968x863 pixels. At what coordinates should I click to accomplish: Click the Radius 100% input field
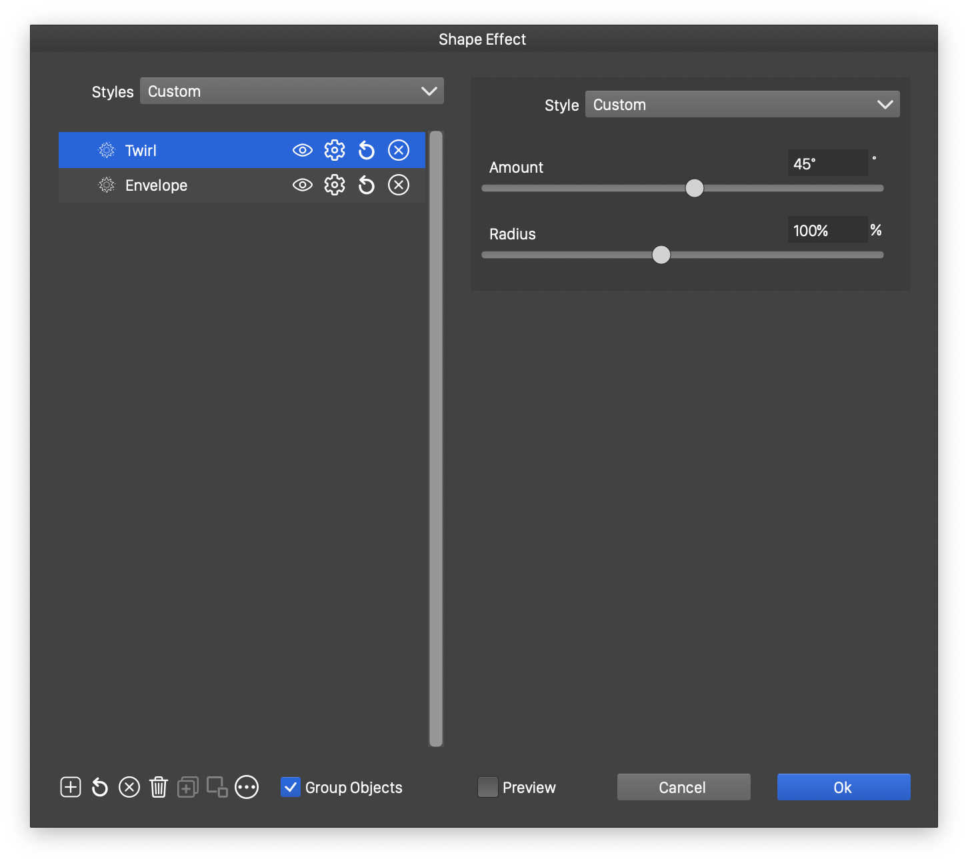coord(828,230)
